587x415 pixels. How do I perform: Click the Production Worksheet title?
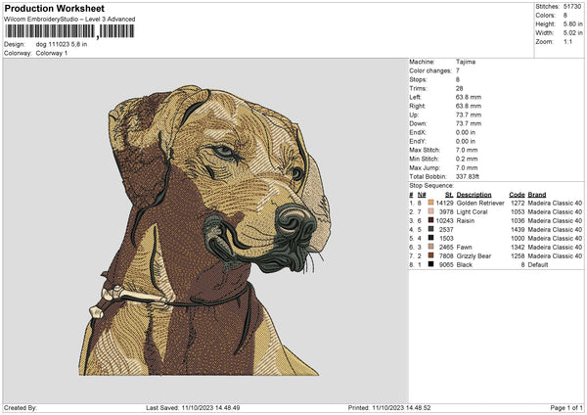click(x=54, y=8)
